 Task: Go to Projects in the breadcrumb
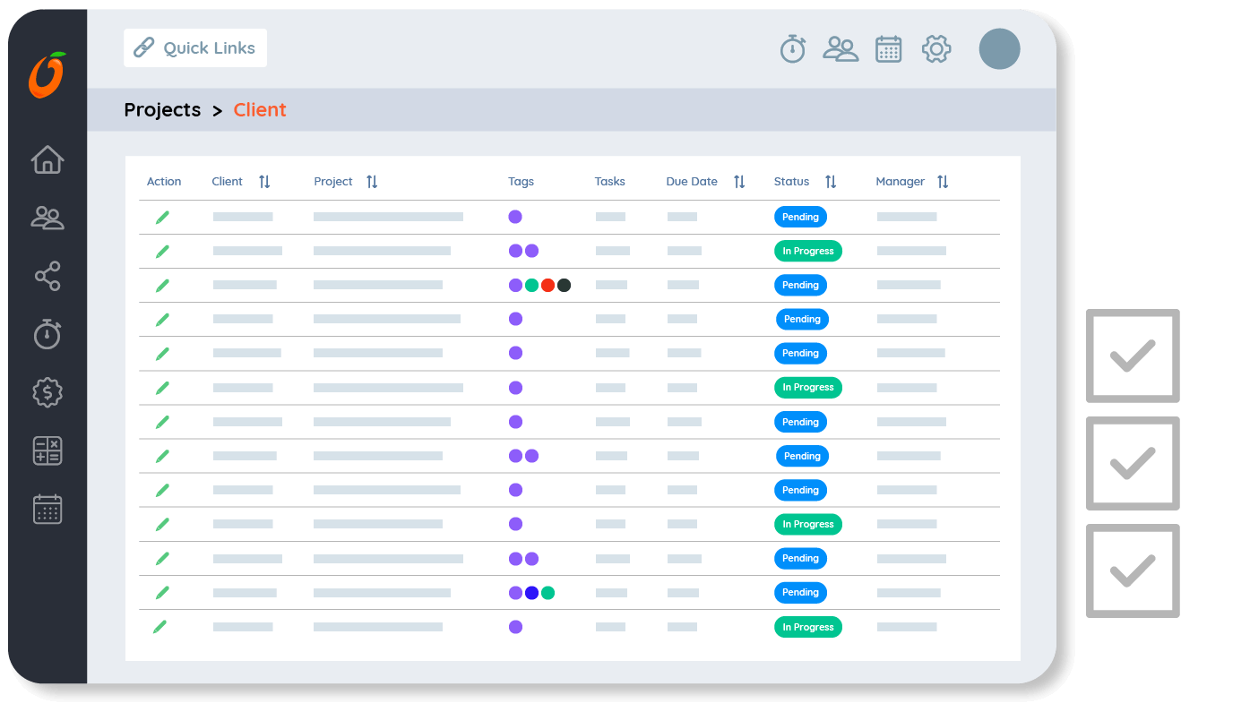click(x=162, y=110)
